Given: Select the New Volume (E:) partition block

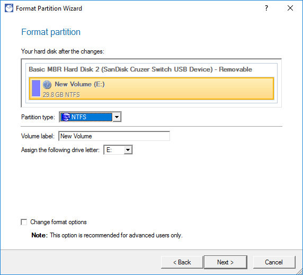Looking at the screenshot, I should (x=151, y=88).
